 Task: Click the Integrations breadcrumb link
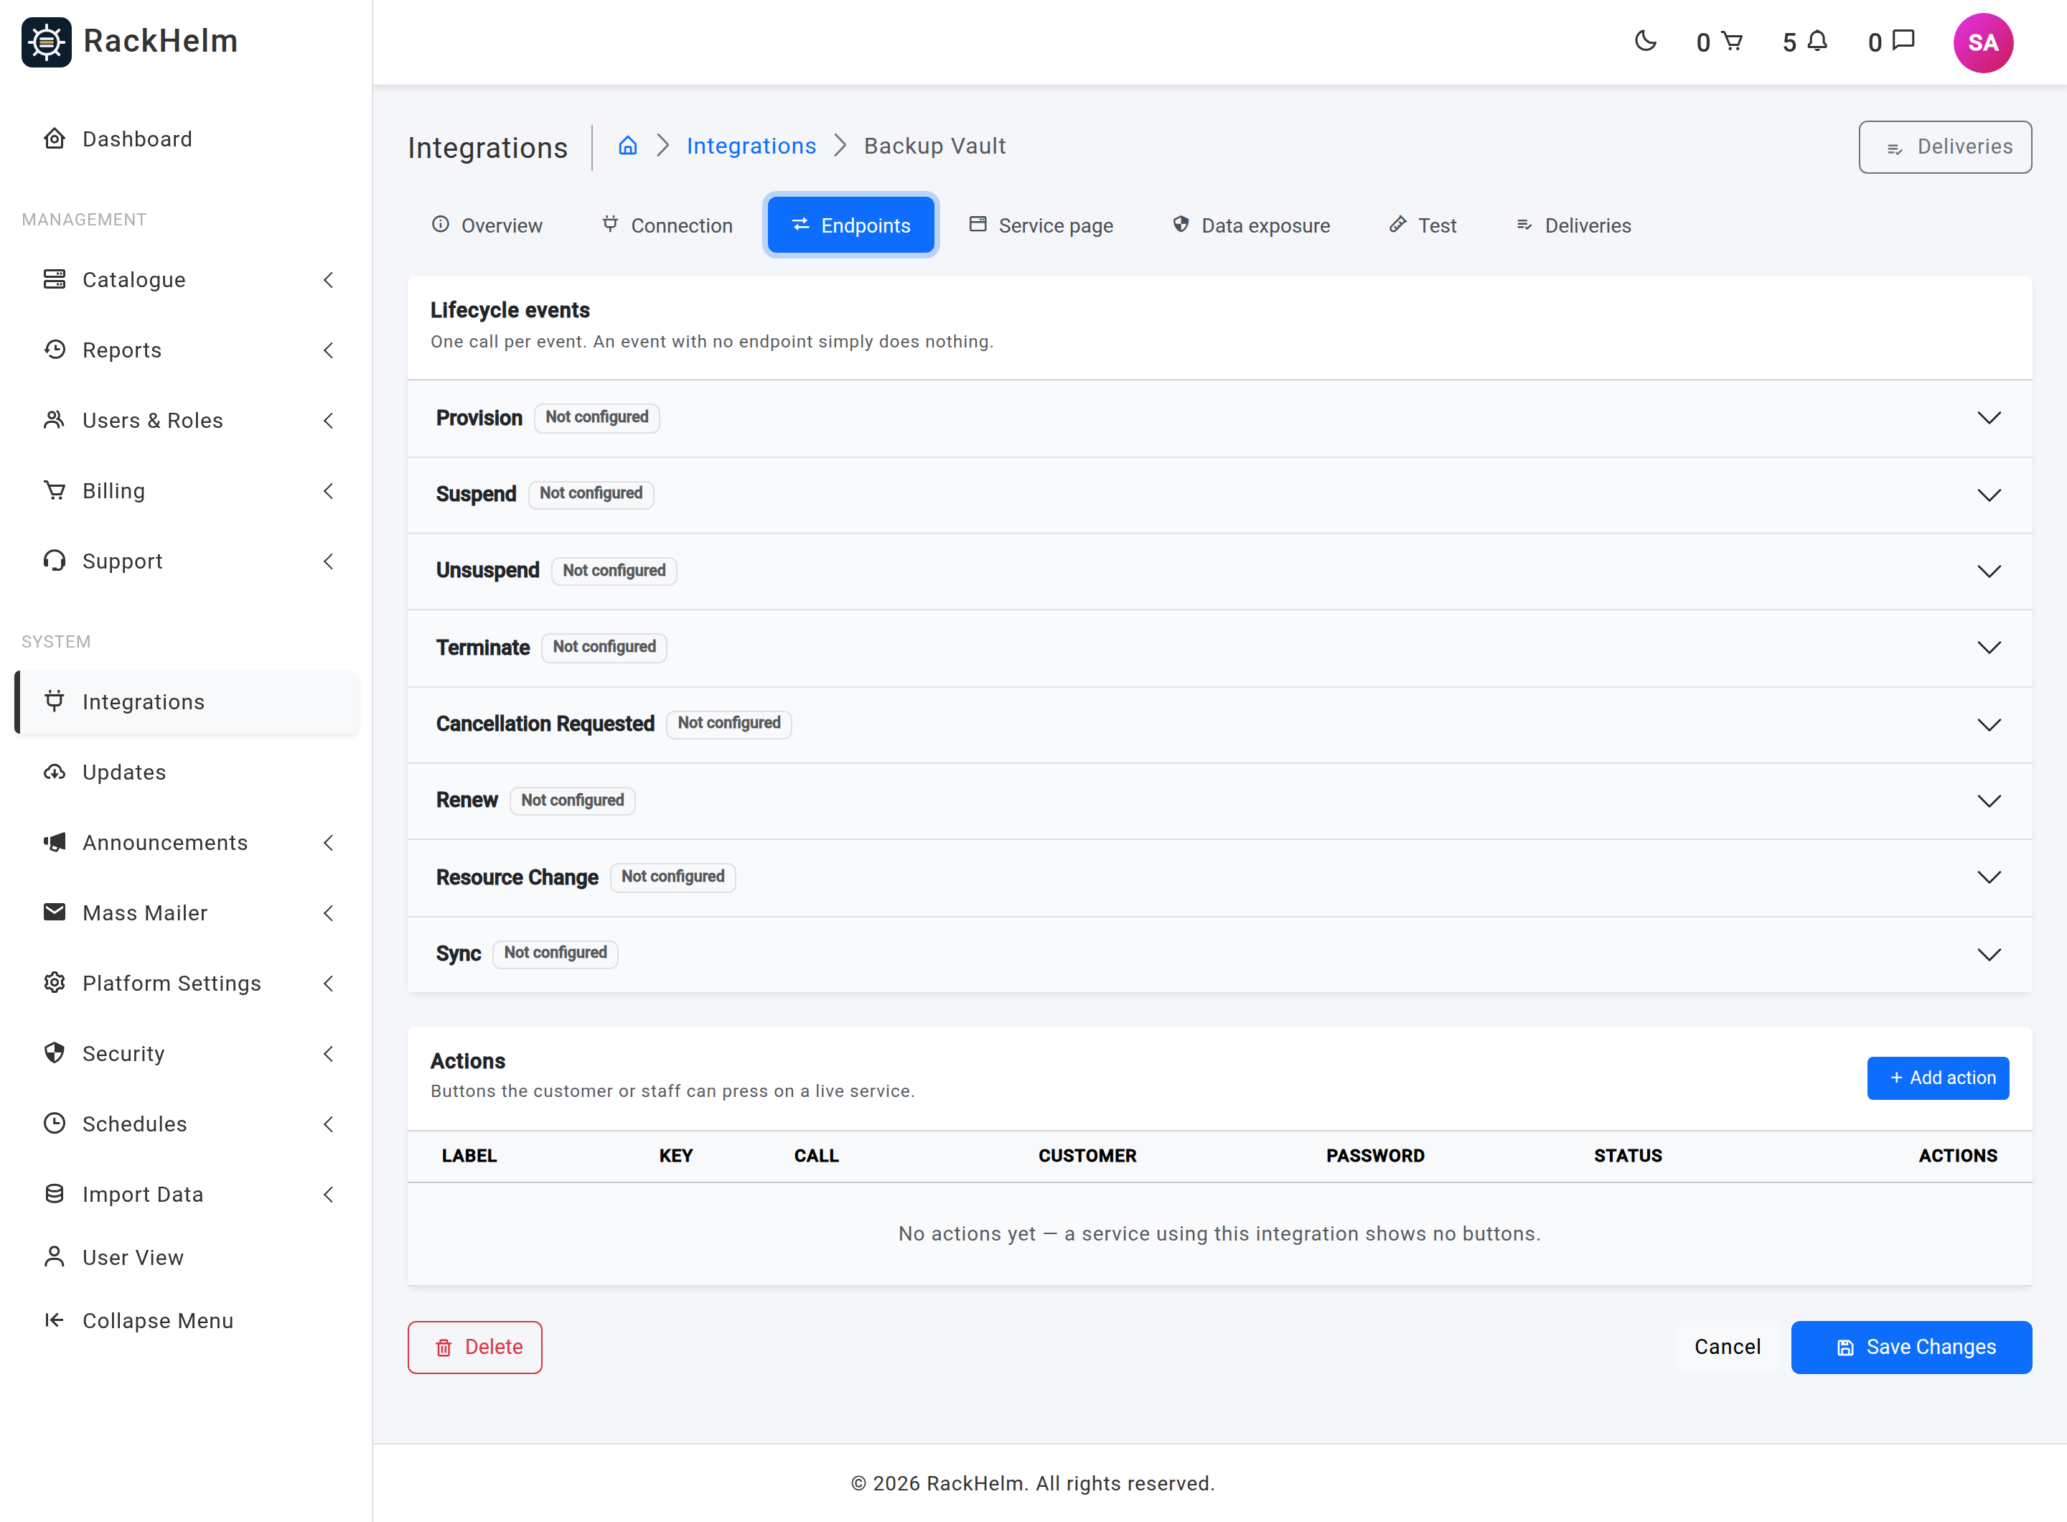[x=751, y=146]
